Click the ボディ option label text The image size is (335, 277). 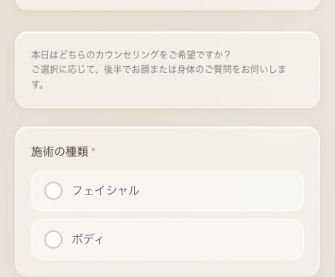pos(87,240)
